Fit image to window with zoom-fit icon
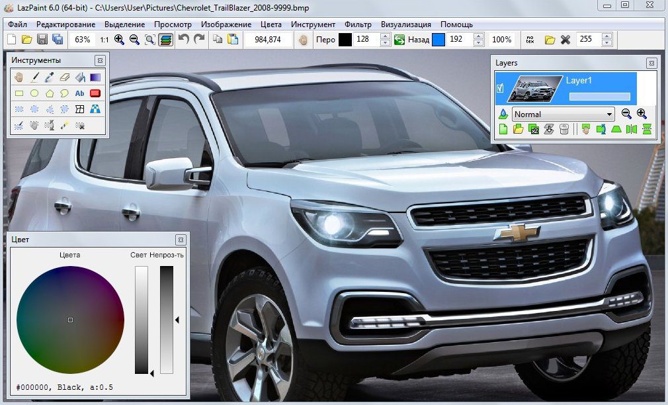668x405 pixels. point(150,40)
